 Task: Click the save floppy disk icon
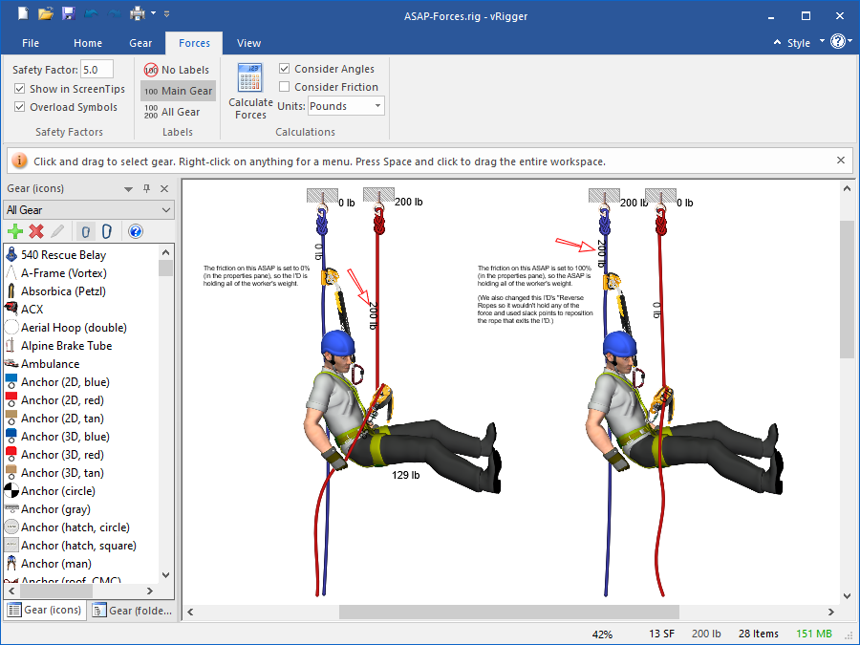tap(68, 14)
